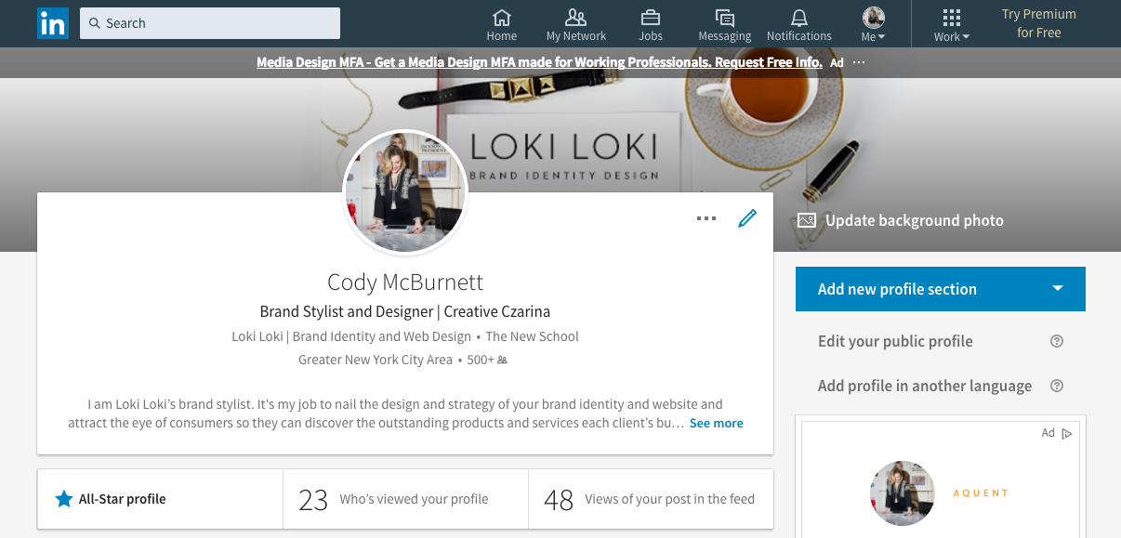
Task: Click the All-Star profile star icon
Action: coord(64,499)
